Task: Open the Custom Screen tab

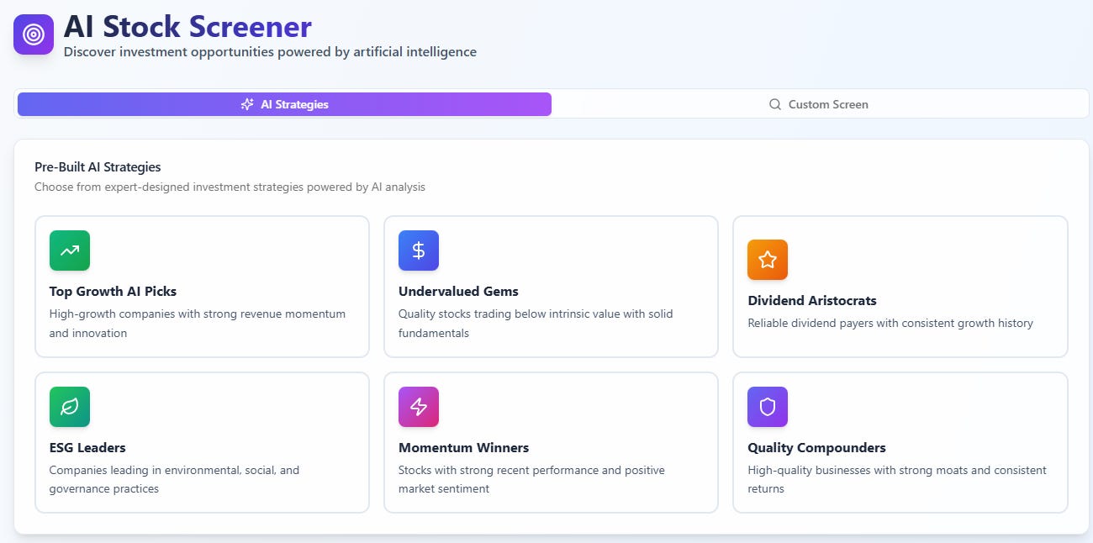Action: pos(819,104)
